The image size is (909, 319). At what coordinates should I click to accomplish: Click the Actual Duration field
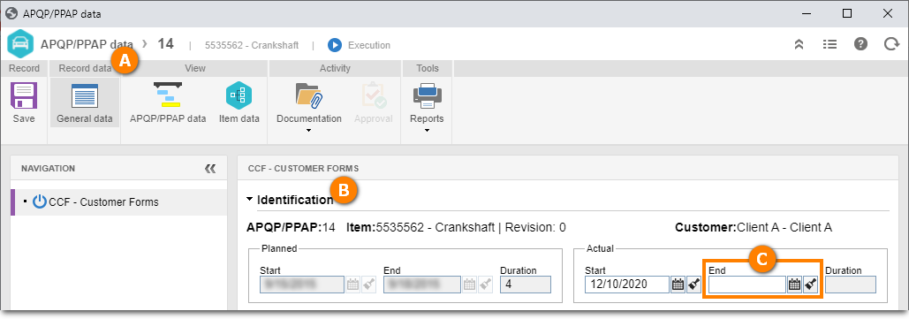point(851,285)
